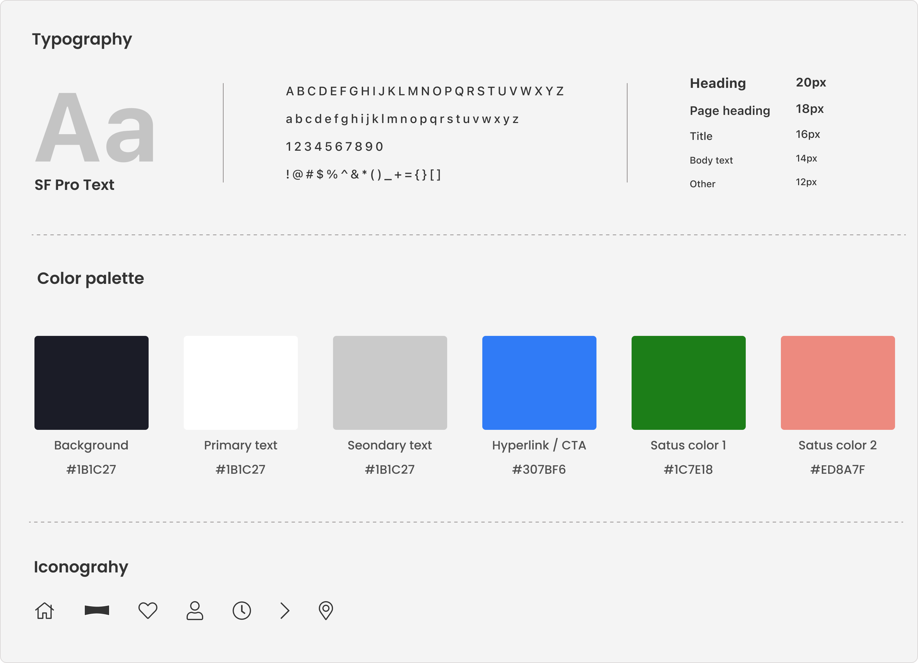Screen dimensions: 918x663
Task: Click the right chevron arrow icon
Action: pos(285,610)
